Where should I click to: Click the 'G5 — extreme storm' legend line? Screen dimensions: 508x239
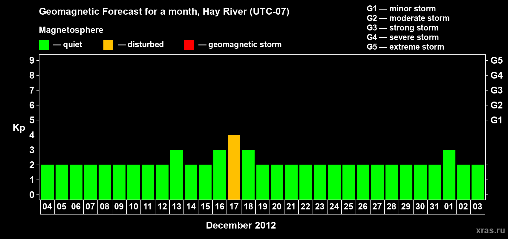pos(406,47)
